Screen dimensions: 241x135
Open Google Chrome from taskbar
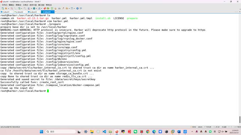tap(148, 132)
